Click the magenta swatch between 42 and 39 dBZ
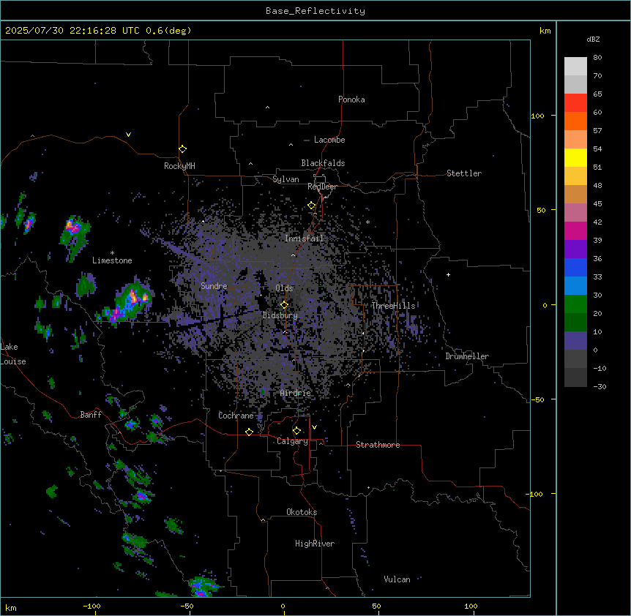This screenshot has width=631, height=616. pos(575,231)
